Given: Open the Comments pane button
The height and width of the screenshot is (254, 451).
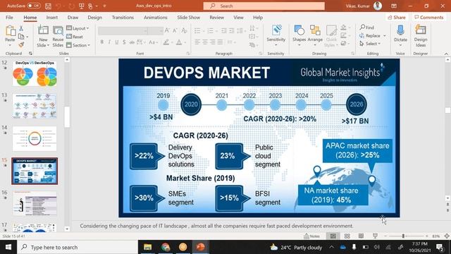Looking at the screenshot, I should [428, 17].
